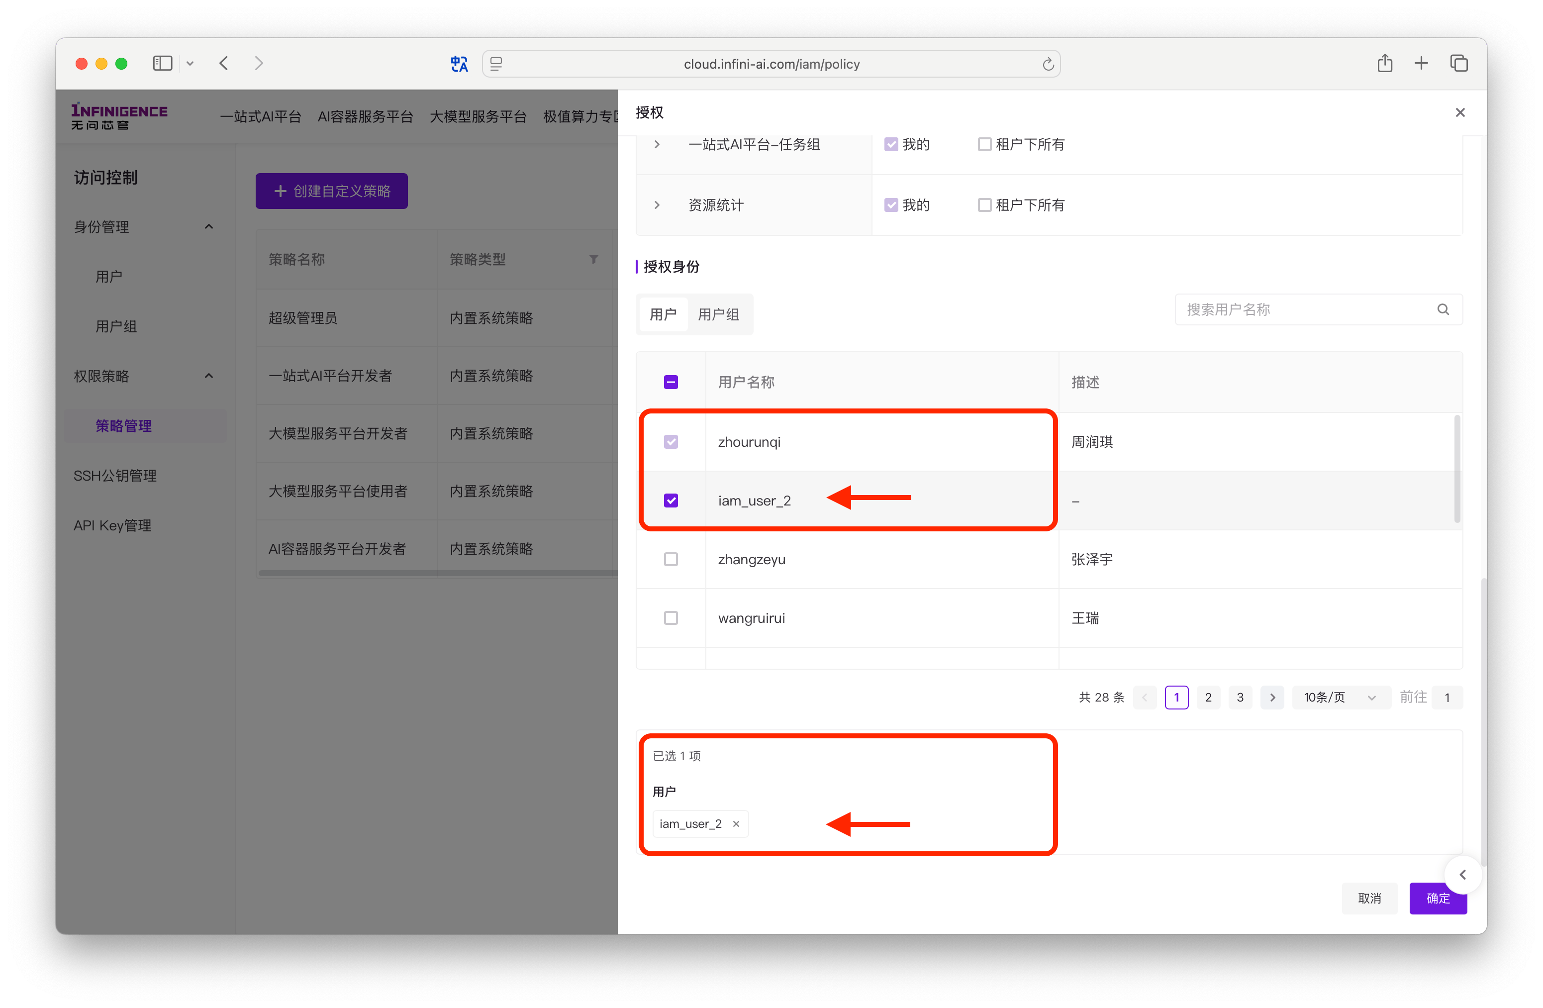Toggle the Safari sidebar icon
This screenshot has width=1543, height=1008.
tap(162, 64)
